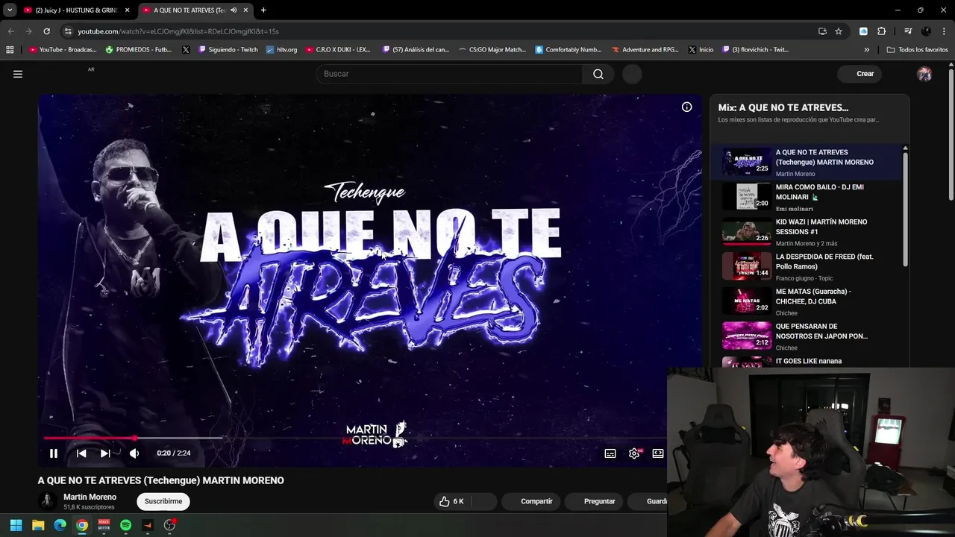Viewport: 955px width, 537px height.
Task: Close the Juicy J - HUSTLING tab
Action: pyautogui.click(x=128, y=10)
